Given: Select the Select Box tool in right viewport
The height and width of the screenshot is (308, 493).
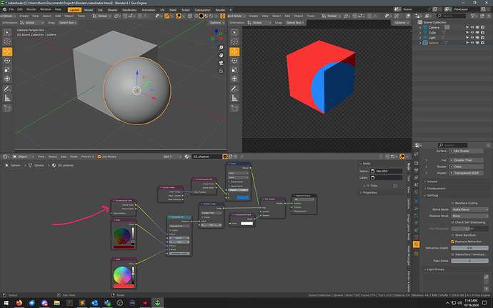Looking at the screenshot, I should [x=234, y=32].
